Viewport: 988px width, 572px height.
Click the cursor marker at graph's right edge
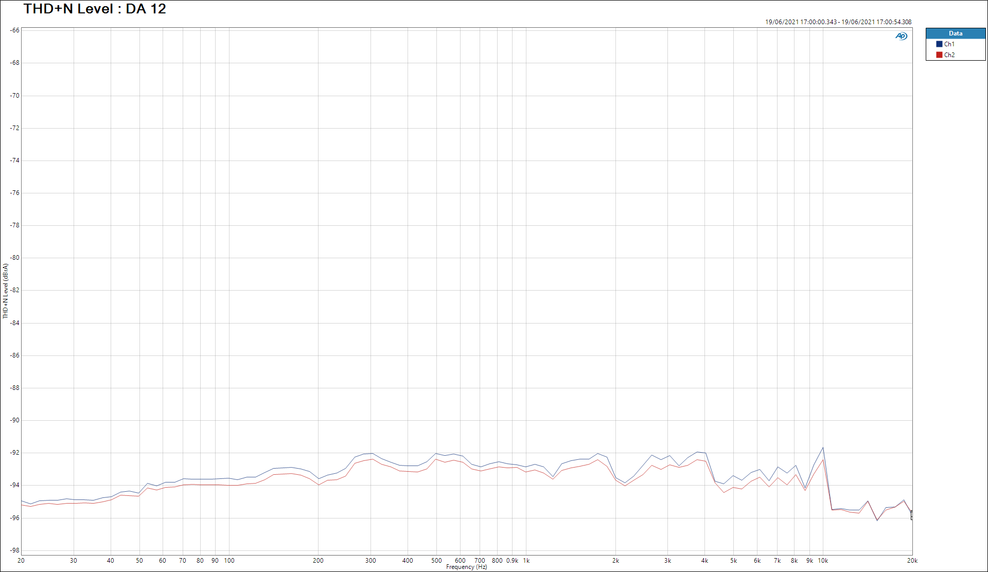[912, 514]
